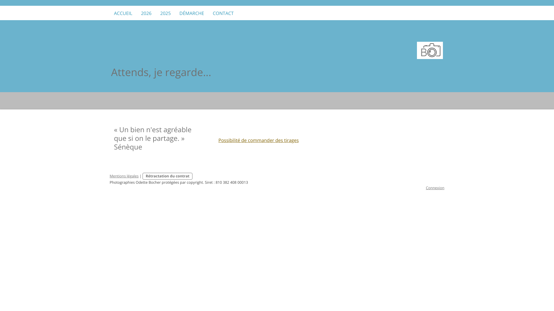Image resolution: width=554 pixels, height=311 pixels.
Task: Open the Mentions légales link
Action: click(124, 176)
